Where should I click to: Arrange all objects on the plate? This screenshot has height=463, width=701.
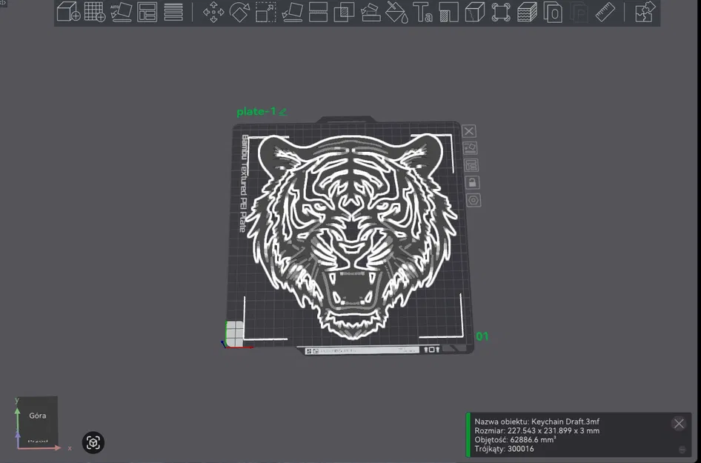[x=147, y=13]
